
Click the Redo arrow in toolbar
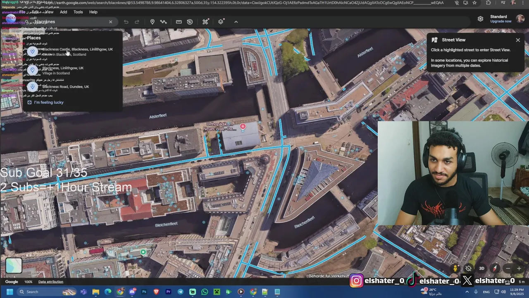point(137,22)
